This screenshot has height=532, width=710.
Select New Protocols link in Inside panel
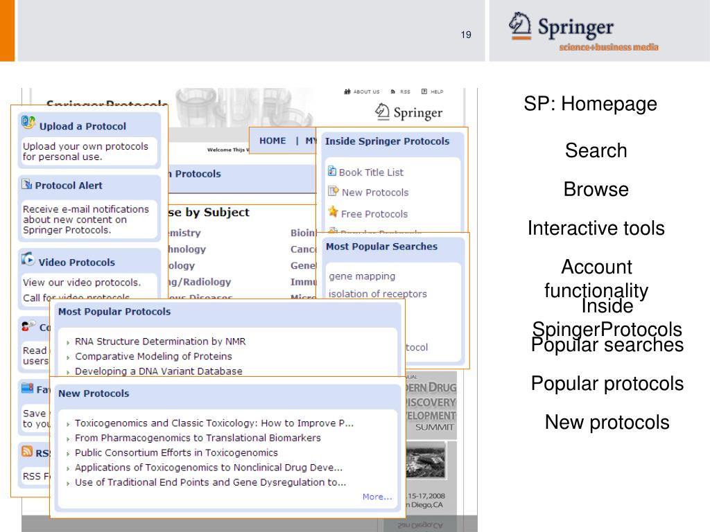click(x=375, y=193)
